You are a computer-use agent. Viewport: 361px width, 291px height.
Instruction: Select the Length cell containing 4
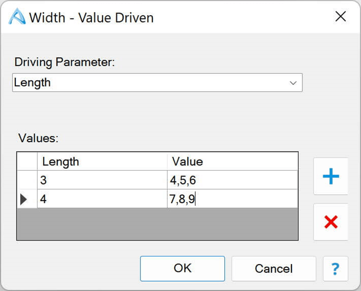point(102,199)
